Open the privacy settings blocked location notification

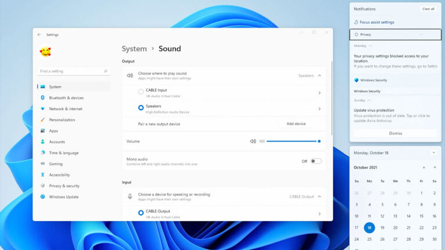click(x=395, y=61)
